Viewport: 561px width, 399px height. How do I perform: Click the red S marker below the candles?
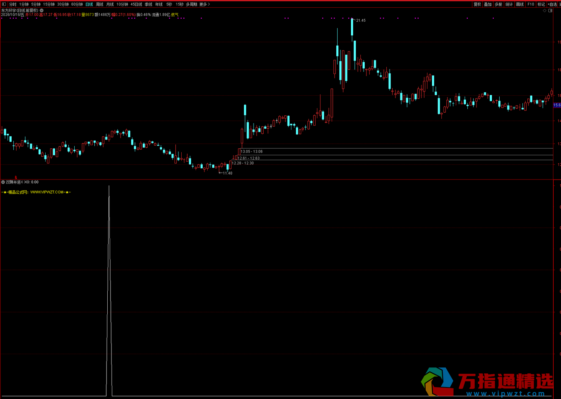click(16, 177)
